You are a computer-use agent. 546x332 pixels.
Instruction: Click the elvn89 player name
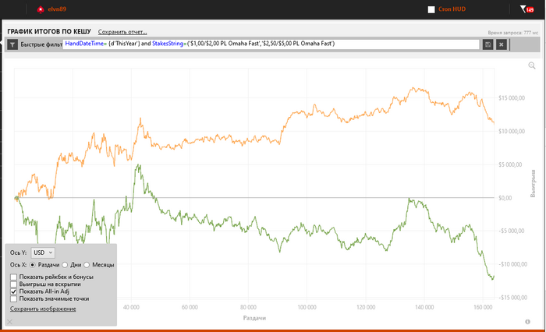tap(57, 9)
